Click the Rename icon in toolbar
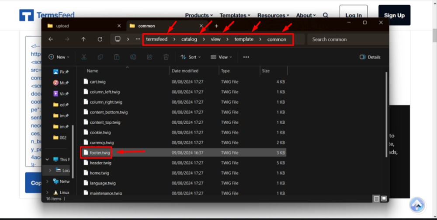 (x=133, y=57)
